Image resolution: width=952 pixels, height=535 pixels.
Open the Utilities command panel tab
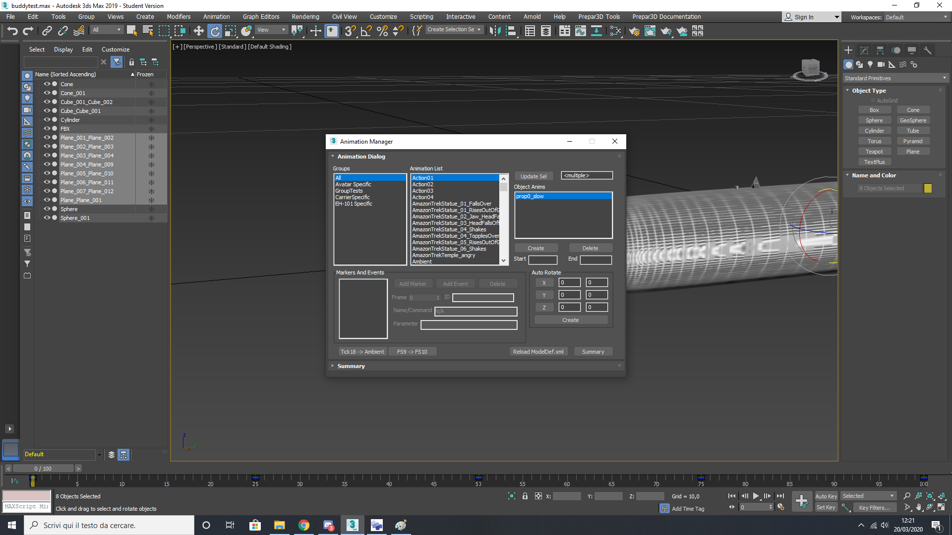(928, 51)
